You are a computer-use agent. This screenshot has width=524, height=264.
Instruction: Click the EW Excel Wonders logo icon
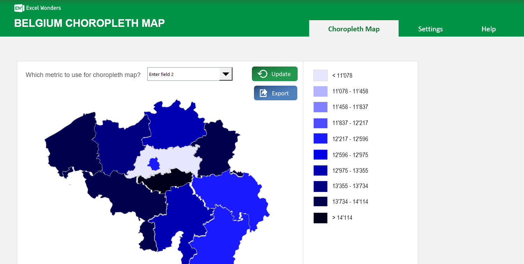[x=19, y=8]
